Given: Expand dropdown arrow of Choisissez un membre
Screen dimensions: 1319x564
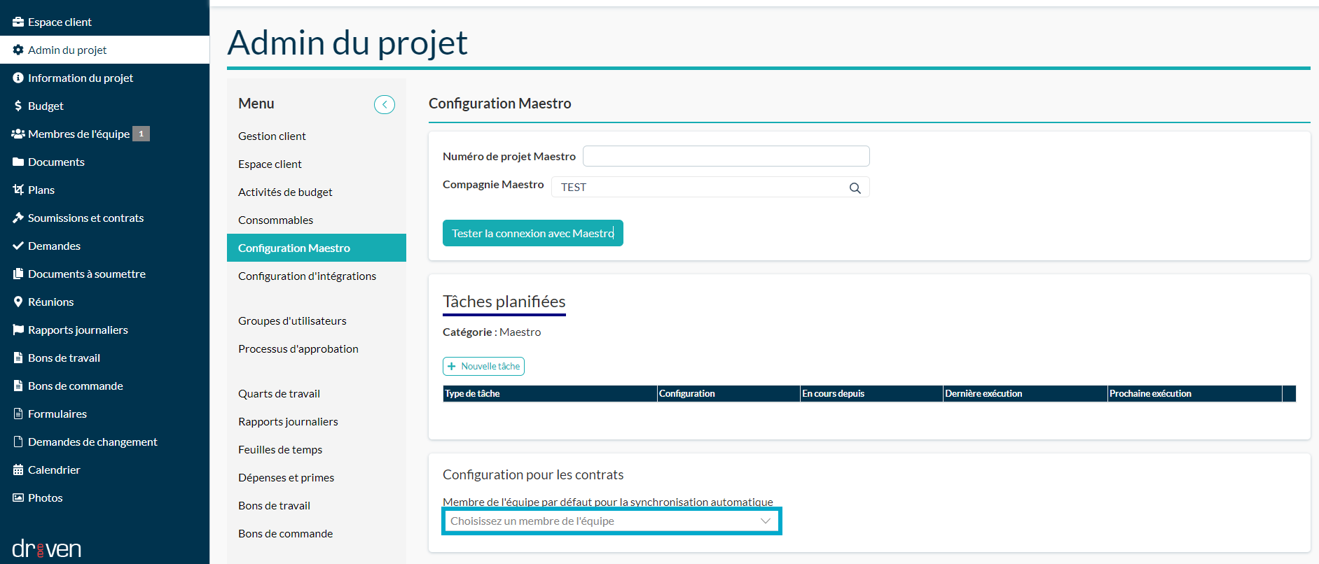Looking at the screenshot, I should point(765,521).
